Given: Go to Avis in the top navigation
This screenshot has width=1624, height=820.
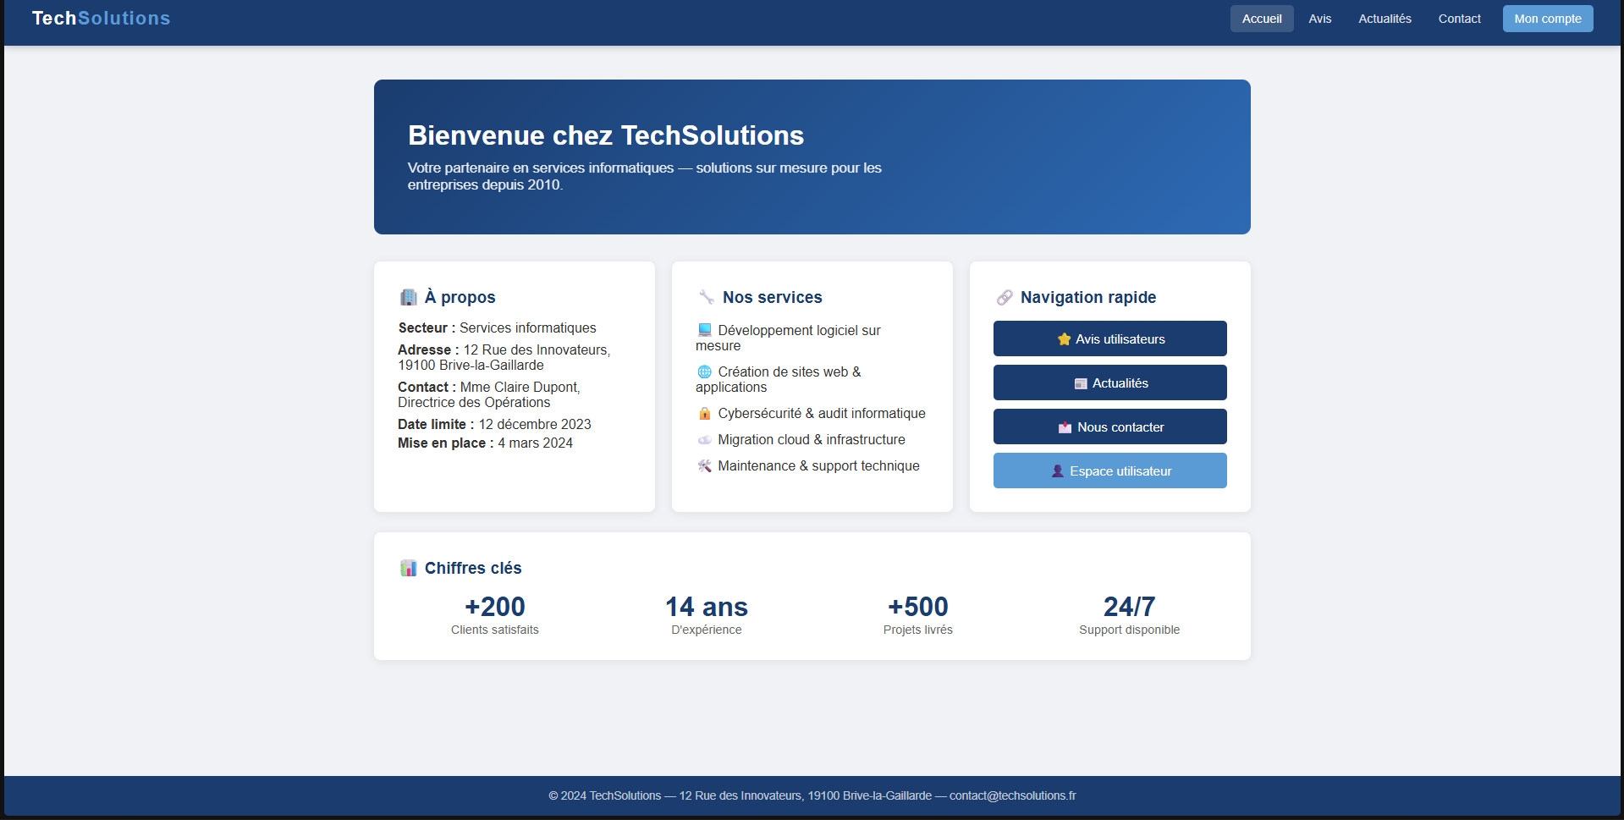Looking at the screenshot, I should [1319, 19].
